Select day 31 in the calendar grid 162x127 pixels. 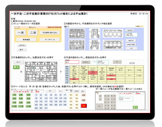tap(46, 108)
